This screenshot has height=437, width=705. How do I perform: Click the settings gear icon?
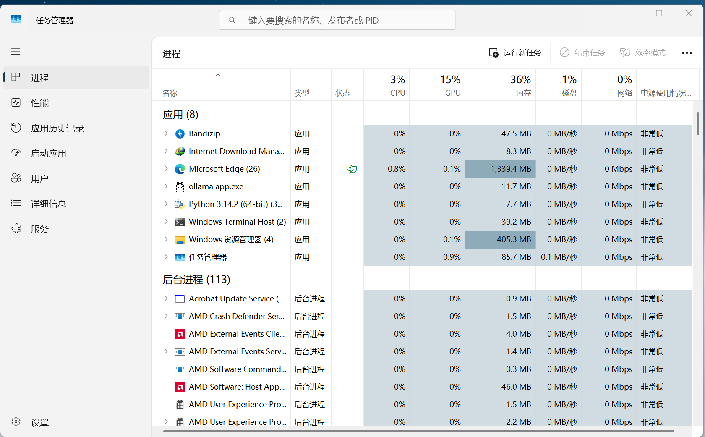16,422
